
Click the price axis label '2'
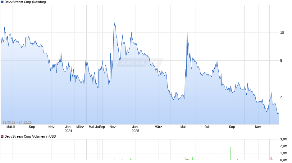click(281, 97)
